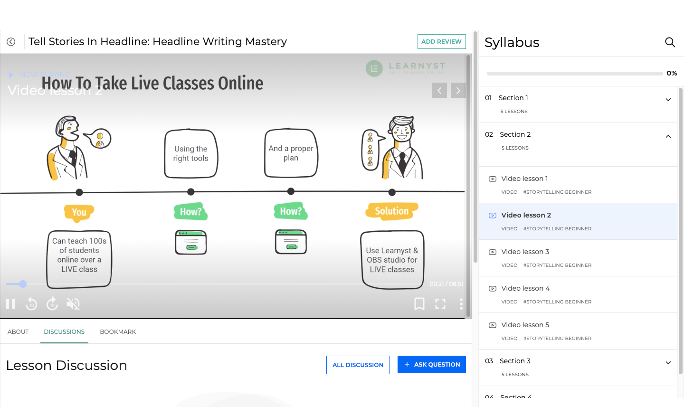Open the Section 3 header
The width and height of the screenshot is (684, 407).
(578, 368)
